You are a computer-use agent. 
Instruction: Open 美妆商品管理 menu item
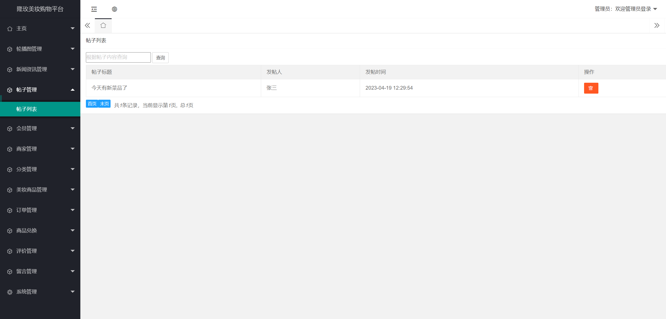pos(32,190)
